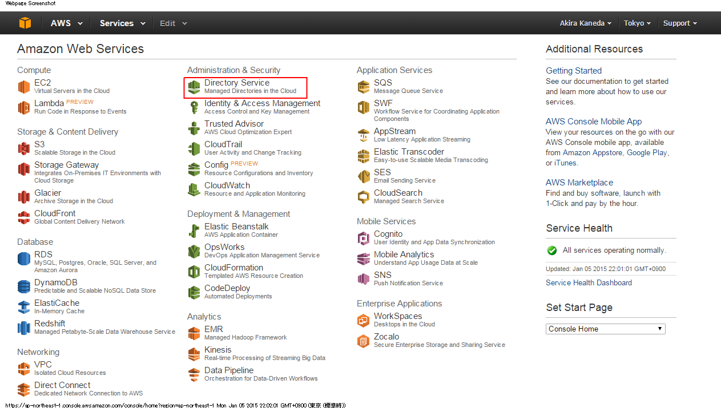Expand the Console Home start page dropdown
721x408 pixels.
[x=605, y=329]
